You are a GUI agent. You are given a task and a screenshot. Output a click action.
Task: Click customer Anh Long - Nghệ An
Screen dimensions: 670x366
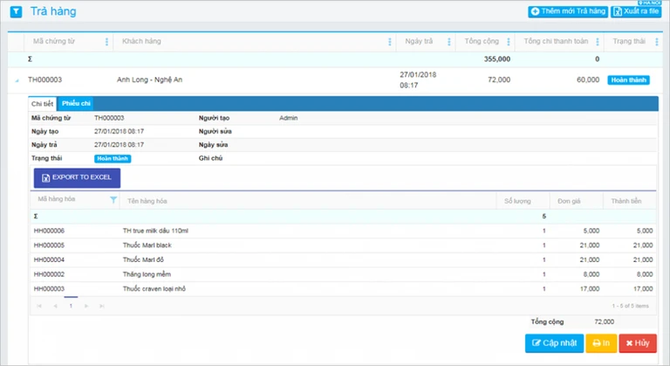point(149,79)
